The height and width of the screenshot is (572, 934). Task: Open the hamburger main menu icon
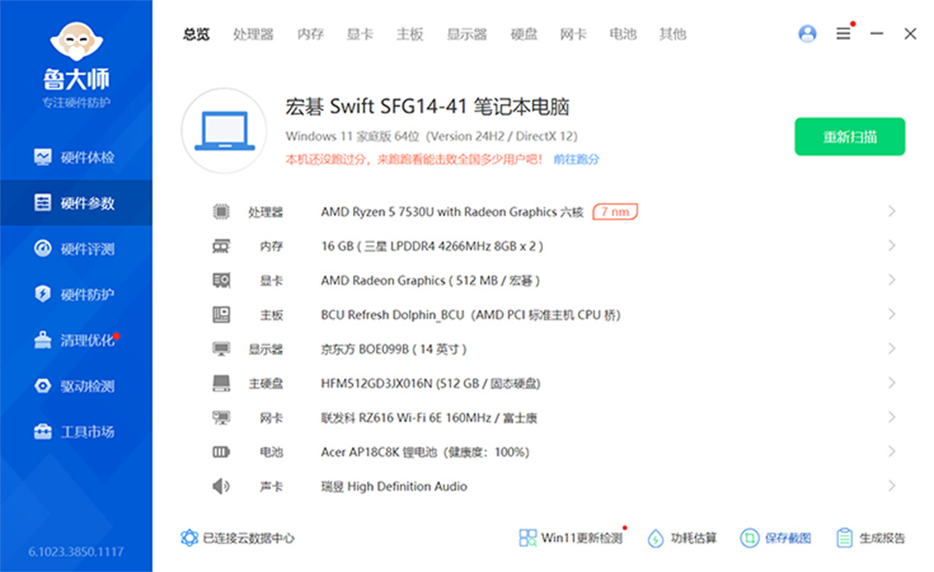[x=843, y=34]
